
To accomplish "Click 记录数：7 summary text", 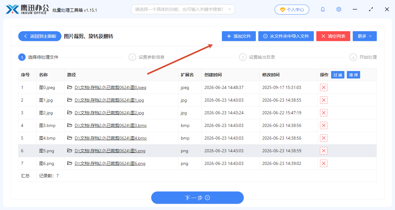I will pyautogui.click(x=49, y=176).
